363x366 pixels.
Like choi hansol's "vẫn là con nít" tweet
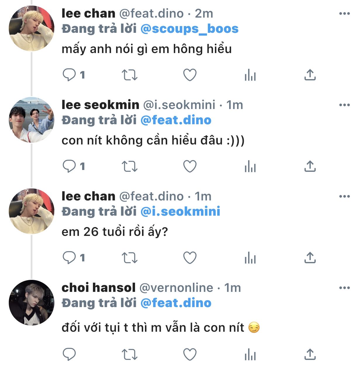pyautogui.click(x=190, y=355)
